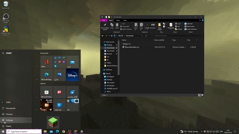
Task: Open the Disney+ tile
Action: click(x=72, y=75)
